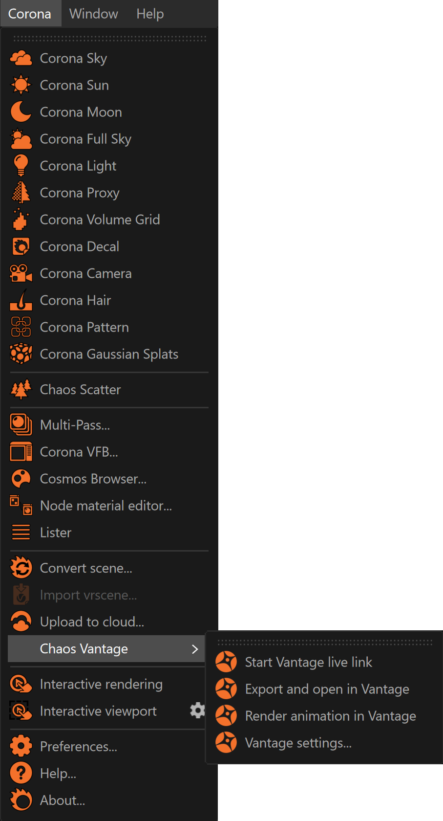This screenshot has width=443, height=821.
Task: Click the Corona Sky cloud icon
Action: (21, 58)
